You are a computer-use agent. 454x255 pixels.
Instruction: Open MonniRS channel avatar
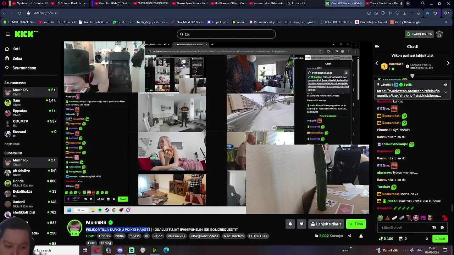click(74, 227)
